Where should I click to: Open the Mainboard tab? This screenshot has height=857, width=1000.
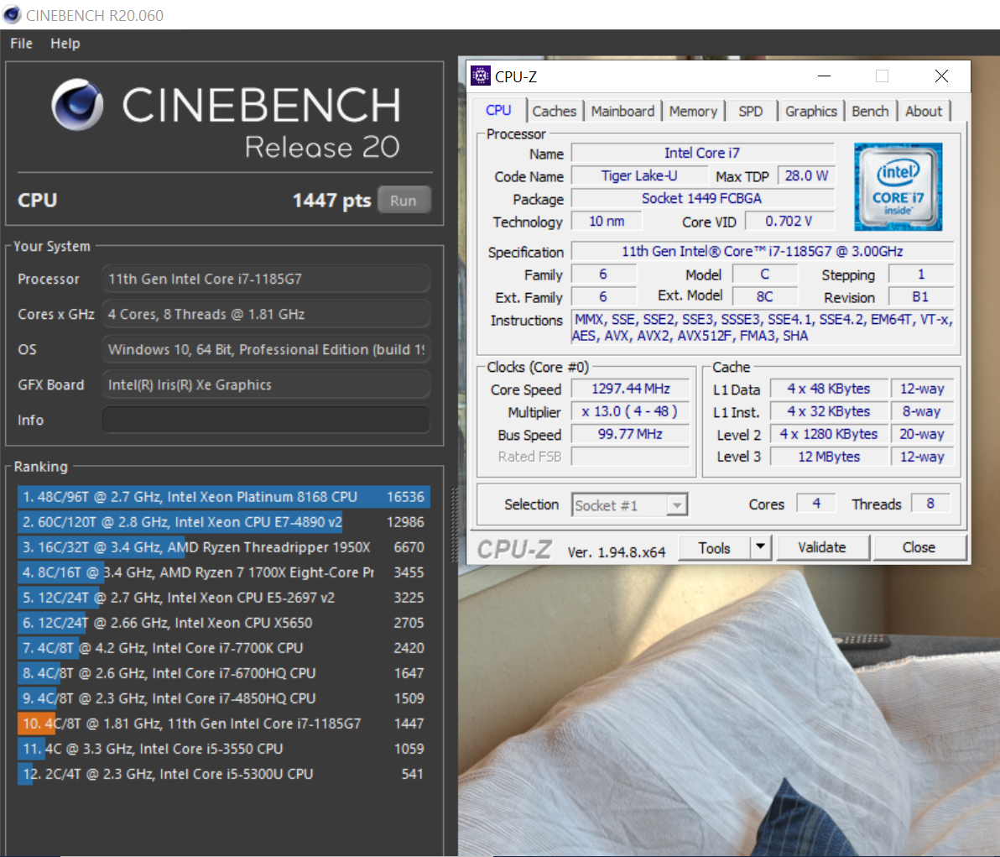click(x=622, y=111)
